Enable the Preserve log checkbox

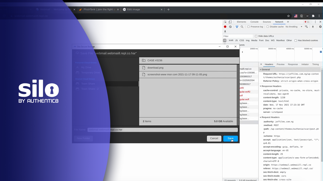tap(248, 27)
